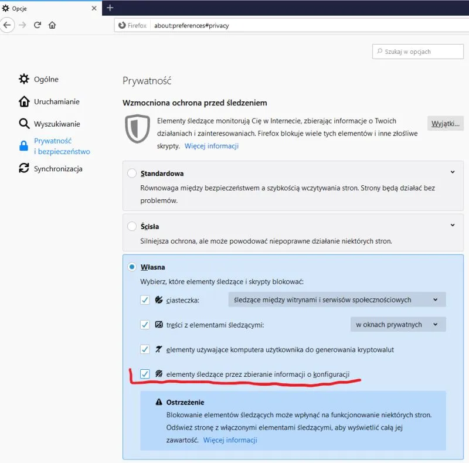This screenshot has height=463, width=469.
Task: Click the Wyszukiwanie magnifier icon
Action: 23,123
